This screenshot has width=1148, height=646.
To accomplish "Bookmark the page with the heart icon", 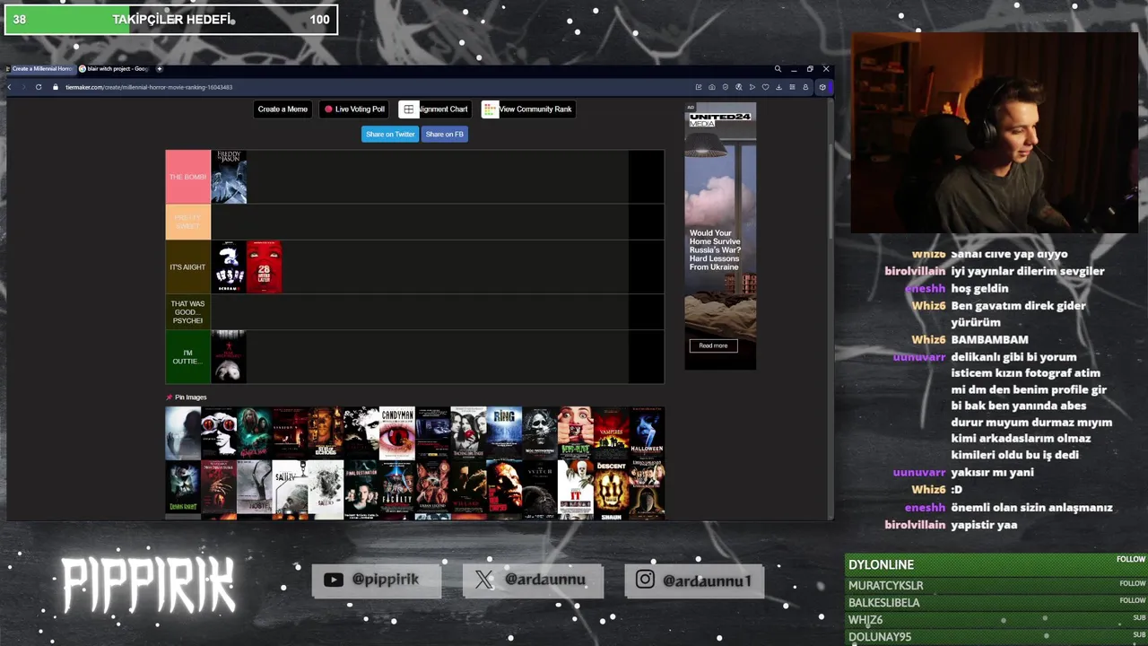I will coord(765,87).
